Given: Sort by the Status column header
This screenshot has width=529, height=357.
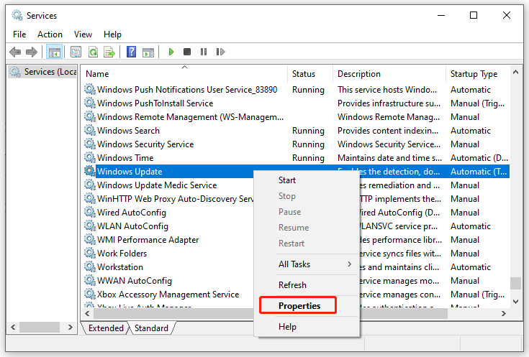Looking at the screenshot, I should (x=310, y=74).
